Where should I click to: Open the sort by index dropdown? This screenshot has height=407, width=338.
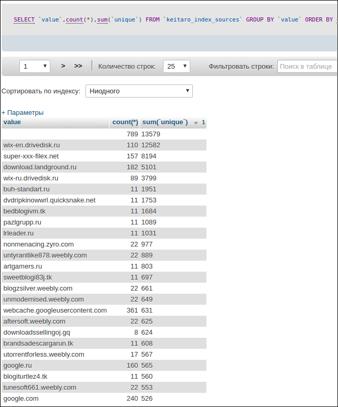pos(139,91)
